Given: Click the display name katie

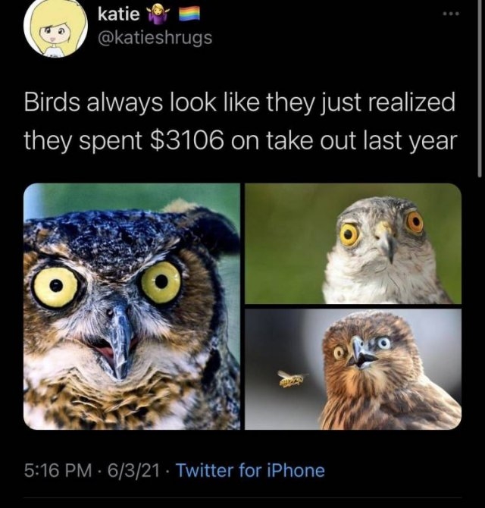Looking at the screenshot, I should (x=119, y=14).
